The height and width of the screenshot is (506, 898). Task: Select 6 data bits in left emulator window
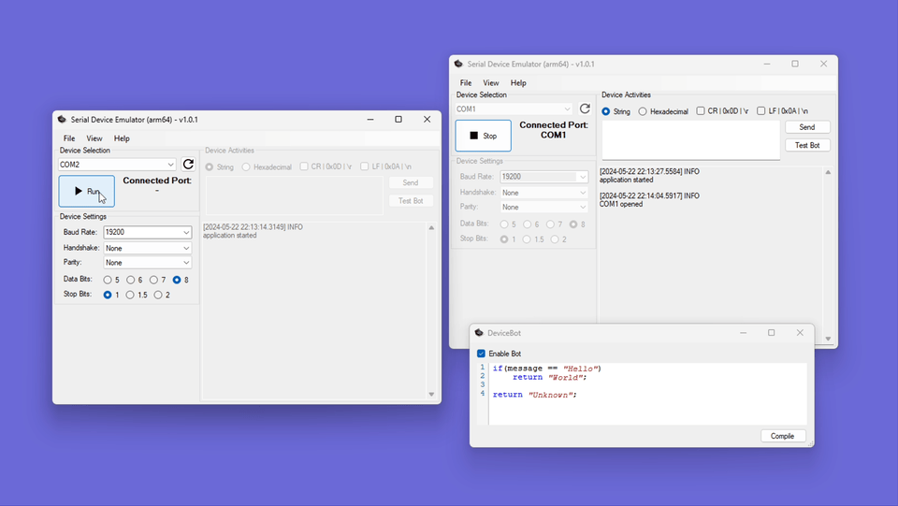131,280
